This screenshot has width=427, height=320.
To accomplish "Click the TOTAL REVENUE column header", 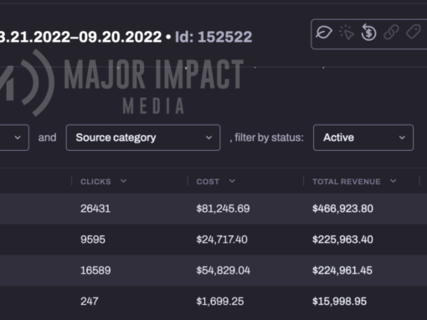I will pos(347,182).
